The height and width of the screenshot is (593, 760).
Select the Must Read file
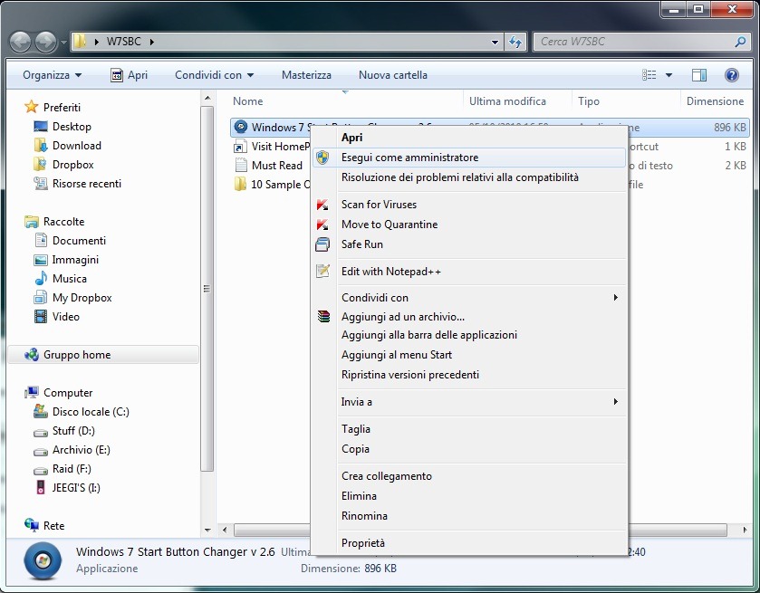[277, 166]
